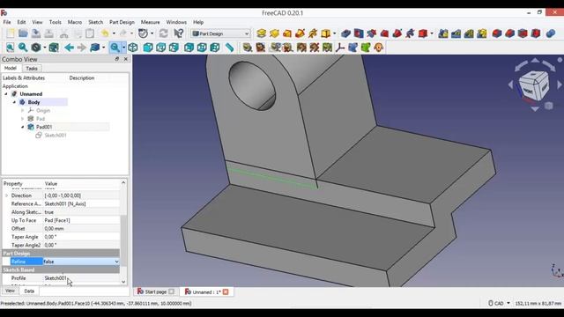Open the Part Design workbench selector
Viewport: 564px width, 317px height.
tap(220, 33)
